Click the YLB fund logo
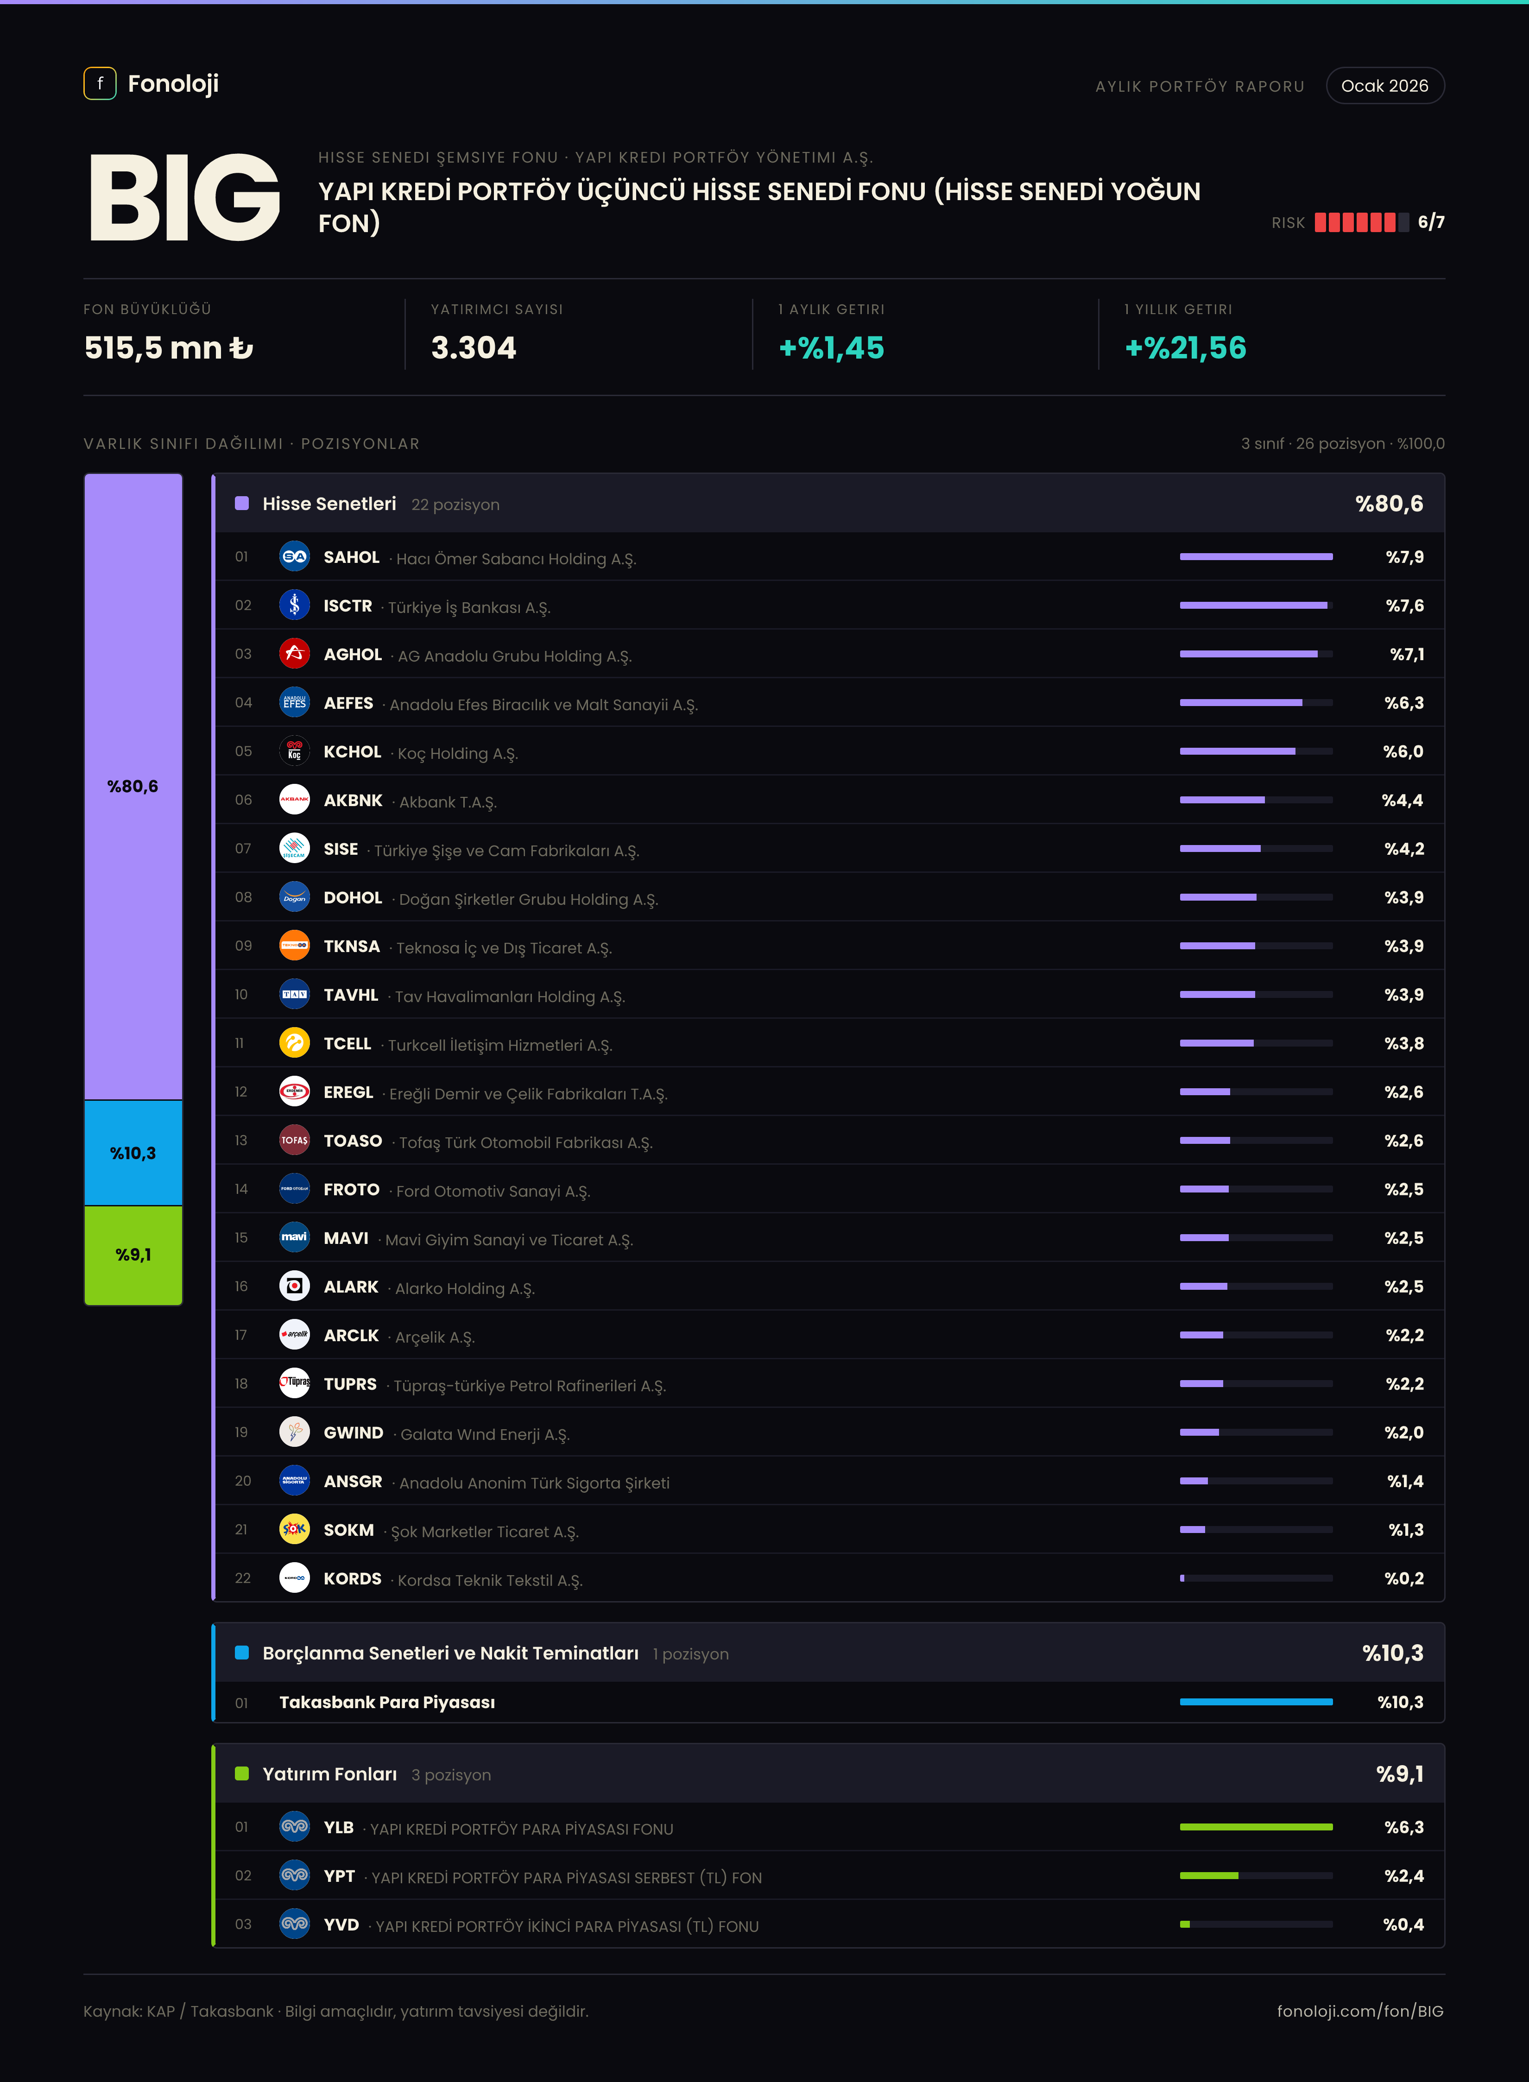 (x=294, y=1827)
